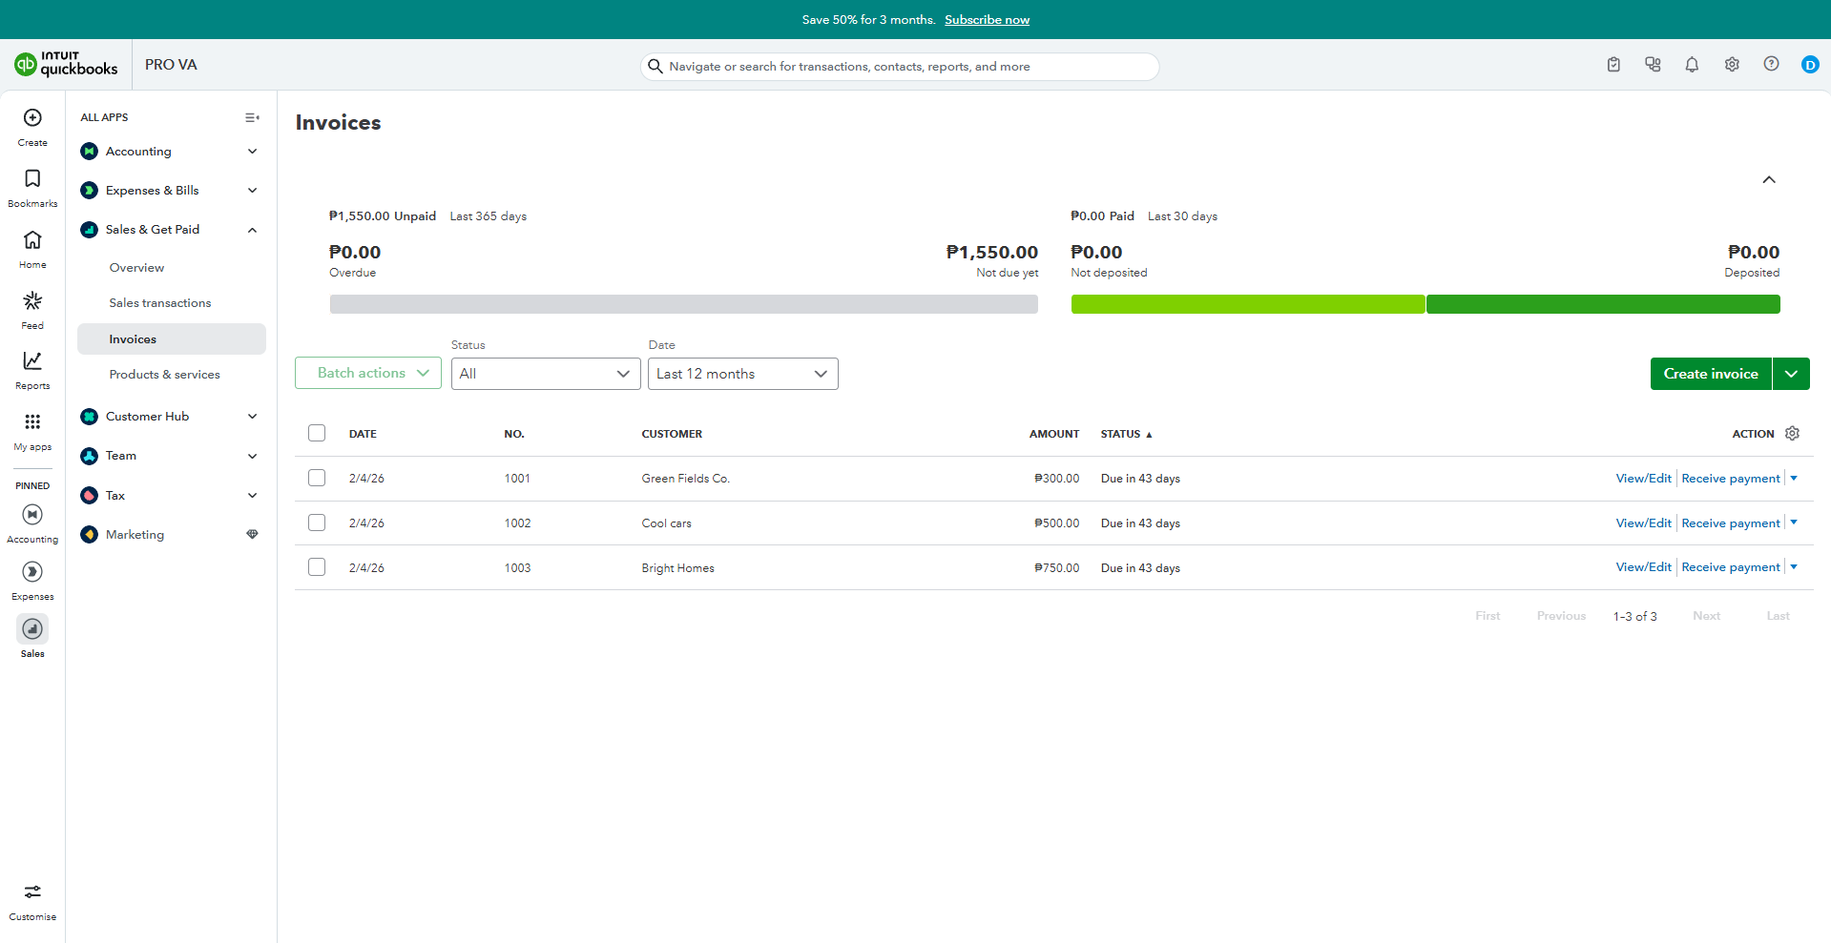Collapse the invoice summary bar
The height and width of the screenshot is (943, 1831).
tap(1769, 179)
